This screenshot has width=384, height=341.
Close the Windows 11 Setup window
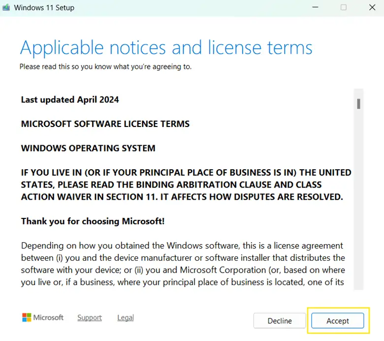[x=372, y=7]
